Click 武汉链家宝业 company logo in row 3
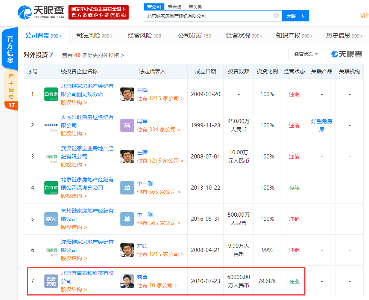 51,157
